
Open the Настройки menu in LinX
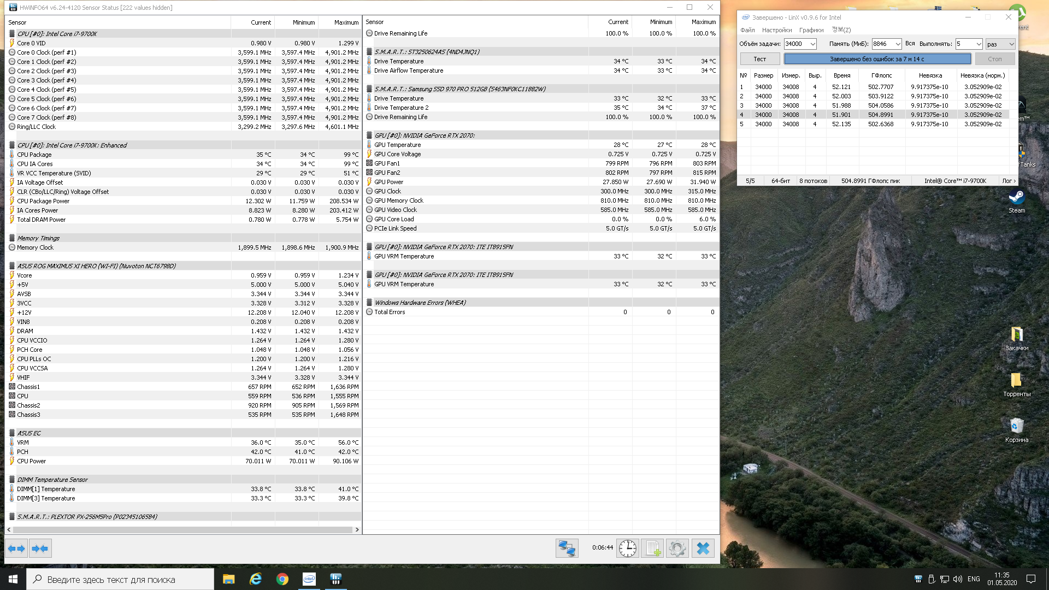click(777, 30)
